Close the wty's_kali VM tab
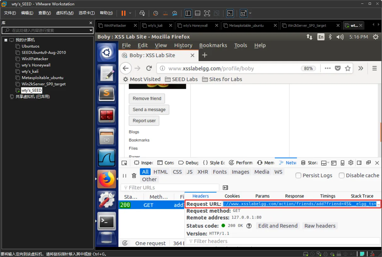 pyautogui.click(x=171, y=26)
